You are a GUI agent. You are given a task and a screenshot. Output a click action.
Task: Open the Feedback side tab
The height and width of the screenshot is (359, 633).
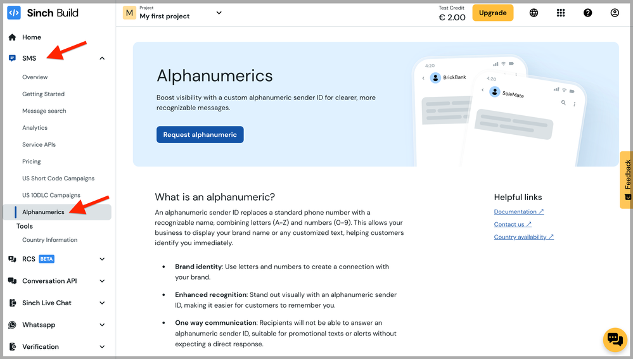coord(627,180)
